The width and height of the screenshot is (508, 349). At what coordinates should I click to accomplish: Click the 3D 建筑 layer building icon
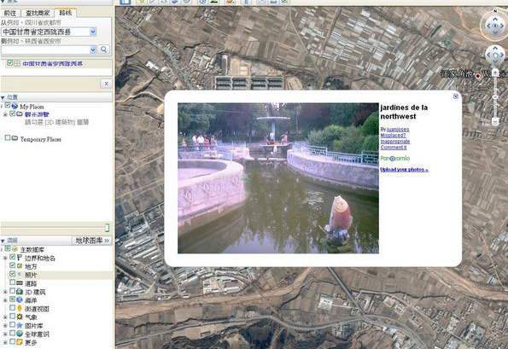coord(20,291)
